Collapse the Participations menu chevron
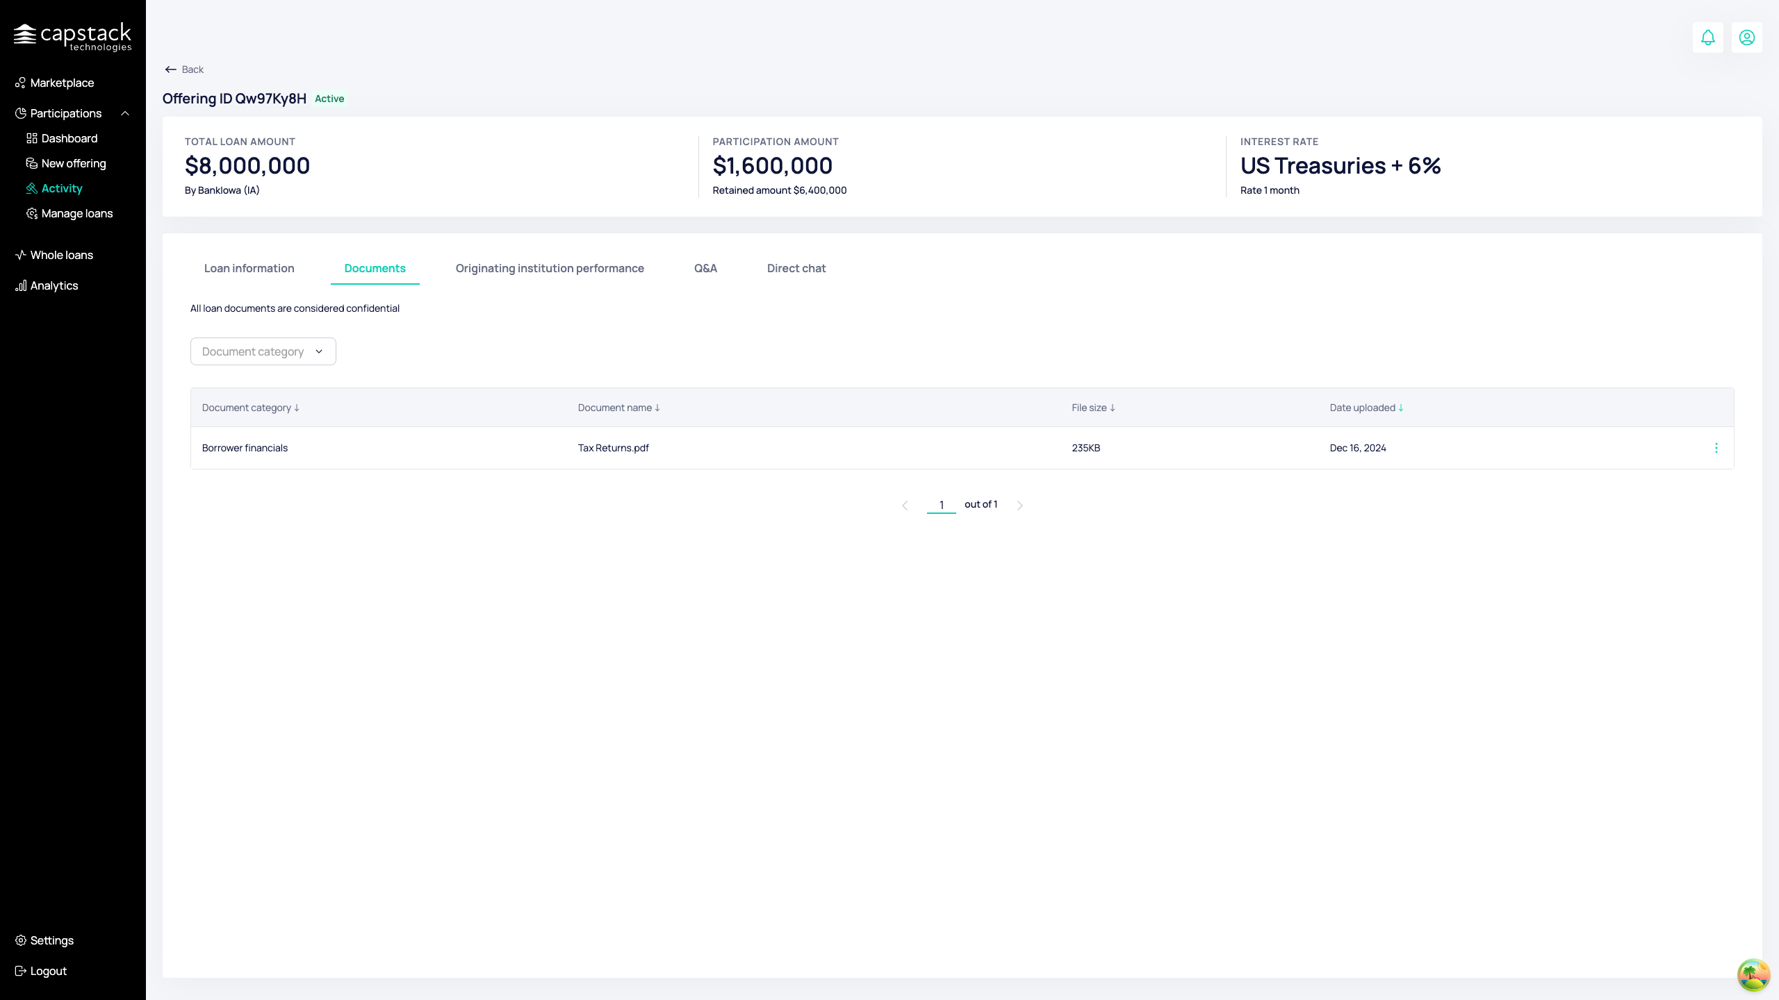 [x=125, y=113]
